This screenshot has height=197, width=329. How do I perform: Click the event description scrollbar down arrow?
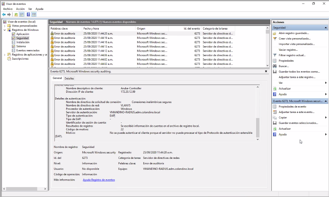point(258,139)
